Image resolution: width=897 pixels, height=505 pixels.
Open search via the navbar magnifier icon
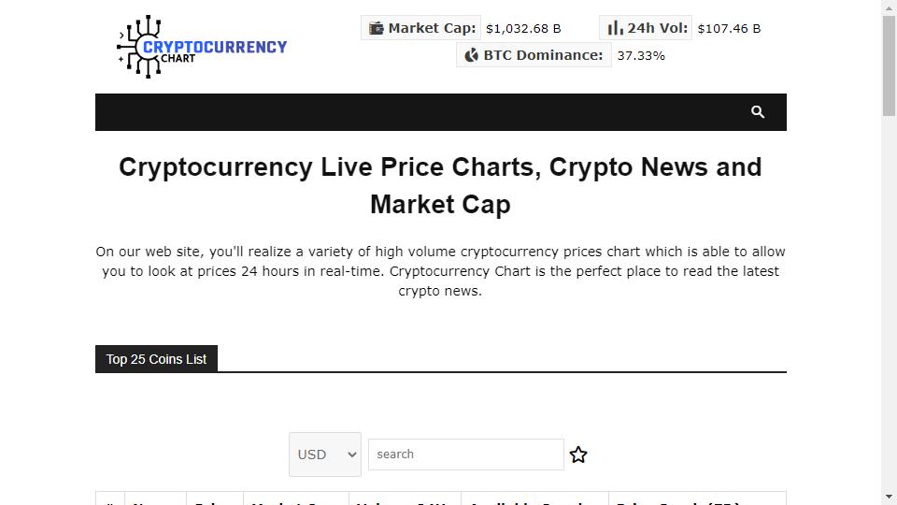(758, 111)
